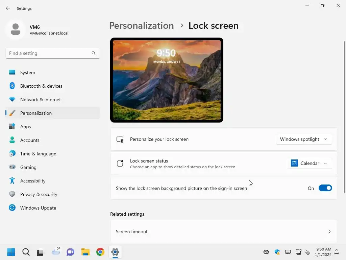Viewport: 346px width, 260px height.
Task: Go to Time & language
Action: (x=52, y=153)
